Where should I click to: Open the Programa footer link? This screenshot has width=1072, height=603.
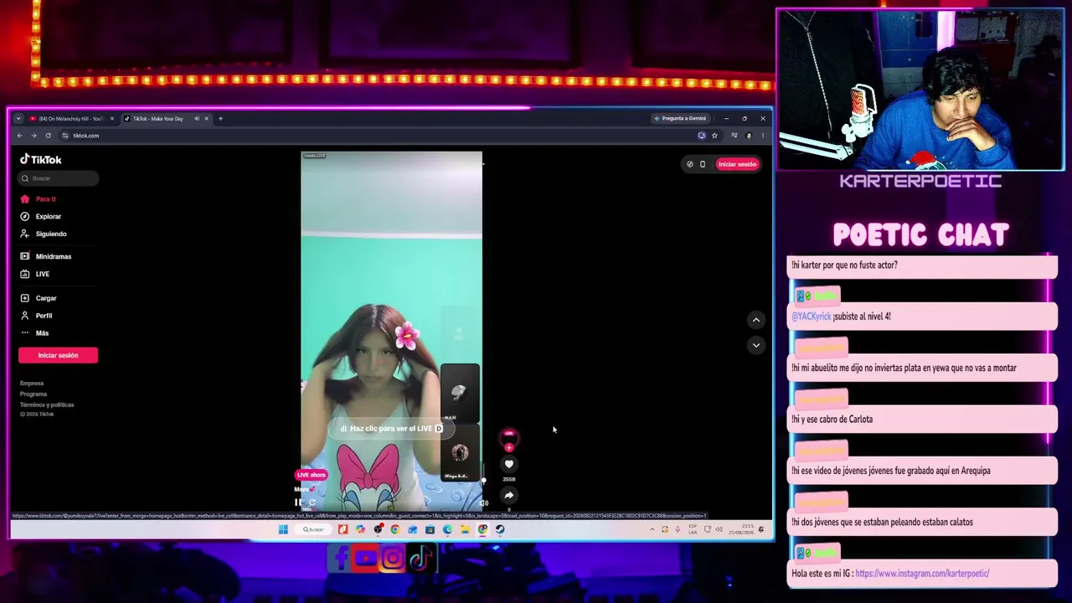33,394
